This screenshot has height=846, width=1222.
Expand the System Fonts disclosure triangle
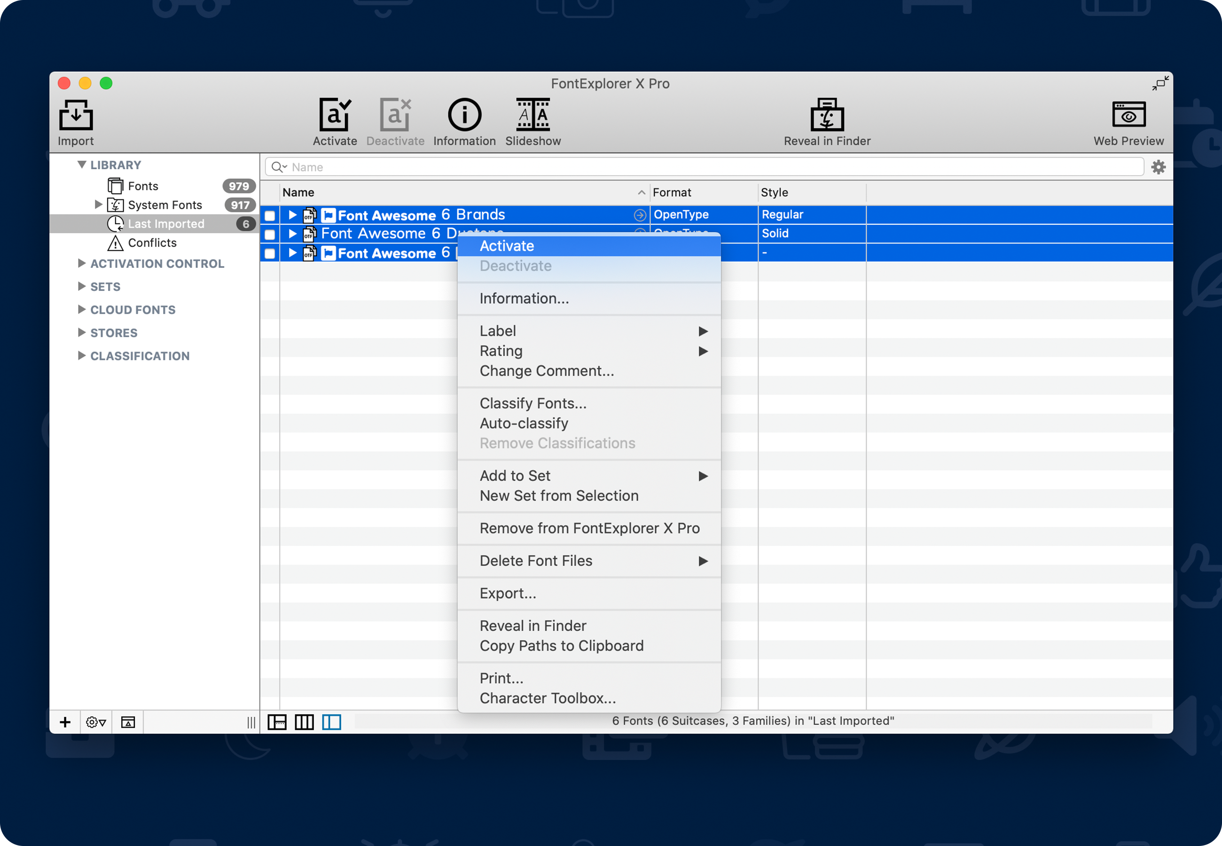pyautogui.click(x=98, y=204)
